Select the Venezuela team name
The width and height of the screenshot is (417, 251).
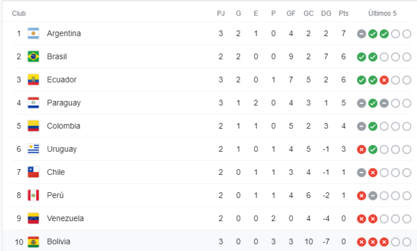point(65,218)
